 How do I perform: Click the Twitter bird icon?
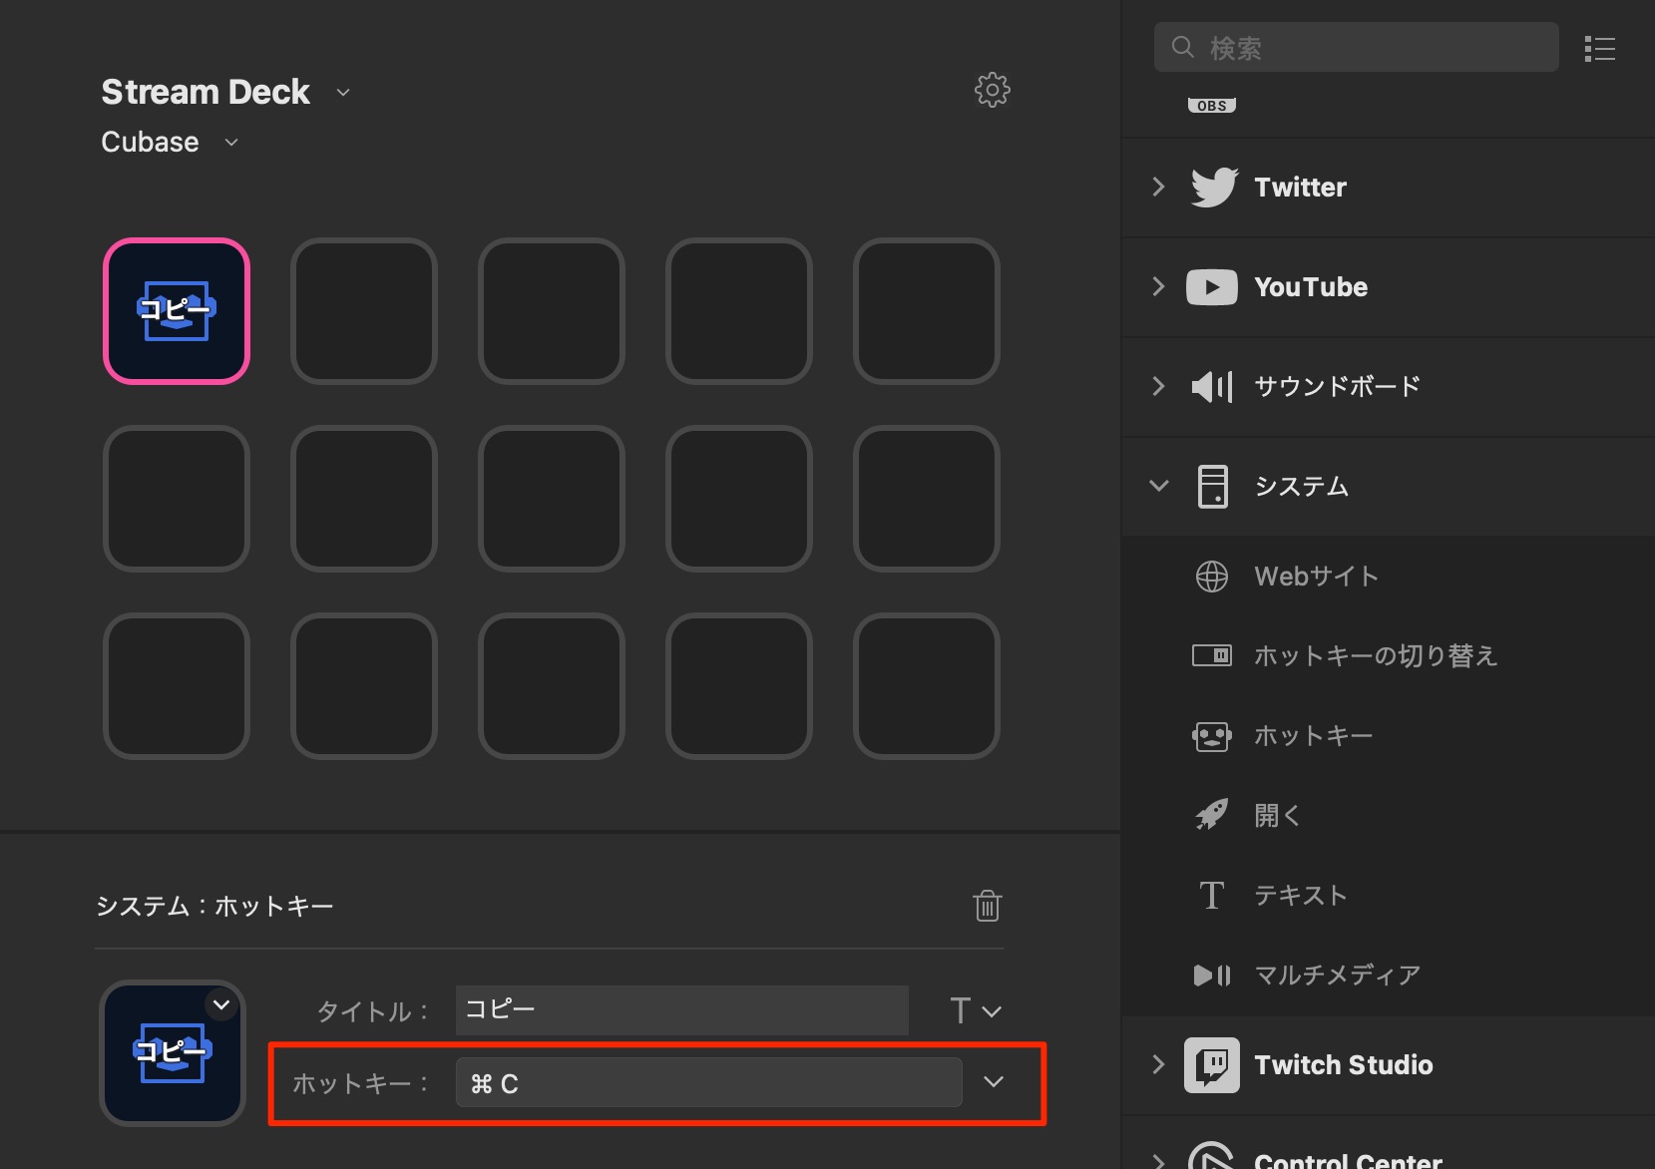click(1213, 188)
